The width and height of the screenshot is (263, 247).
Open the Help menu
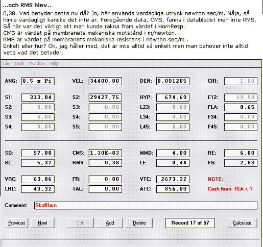(x=54, y=63)
